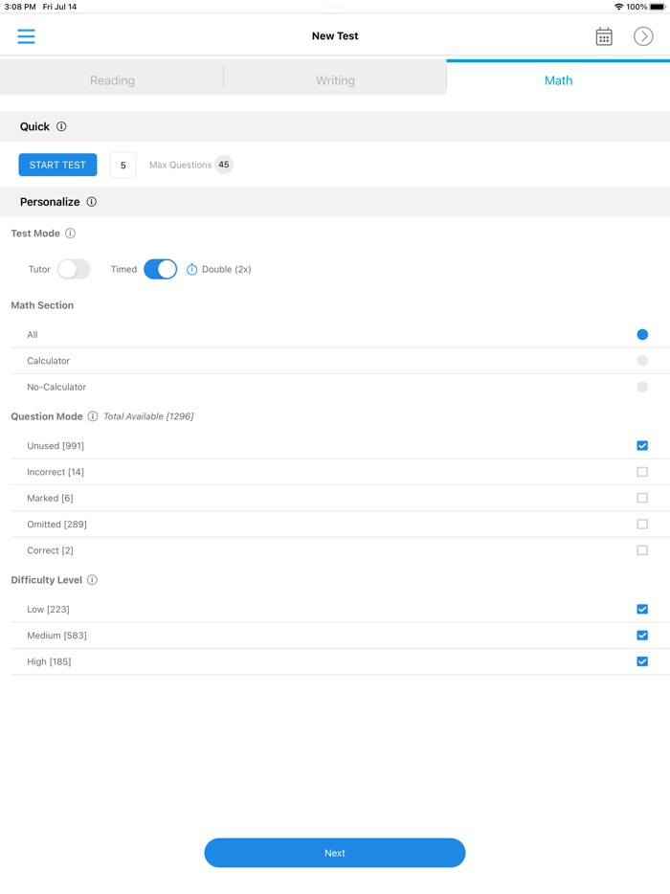Uncheck the Unused [991] checkbox
Viewport: 670px width, 894px height.
(x=642, y=446)
